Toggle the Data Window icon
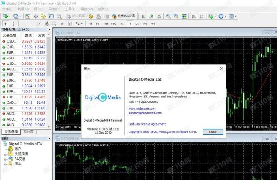 (36, 16)
